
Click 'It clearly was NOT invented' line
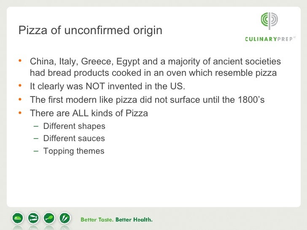(107, 86)
